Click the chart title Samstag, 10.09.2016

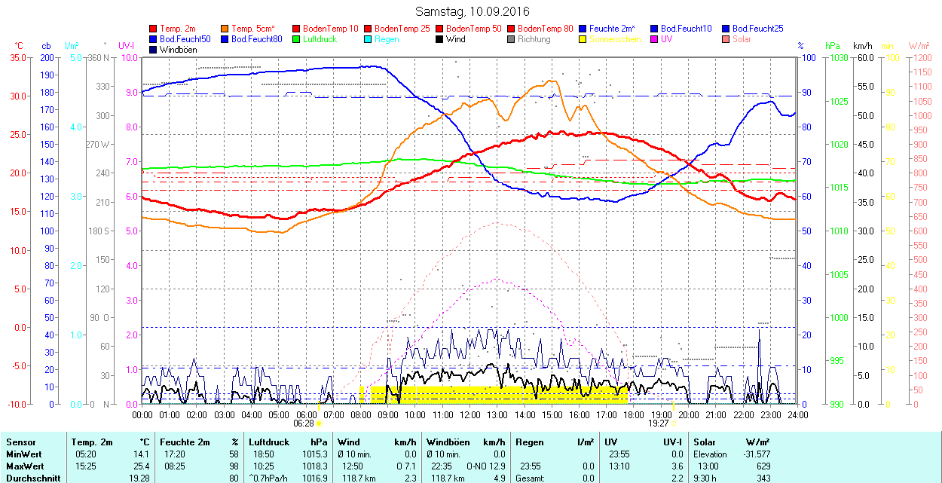click(x=473, y=11)
